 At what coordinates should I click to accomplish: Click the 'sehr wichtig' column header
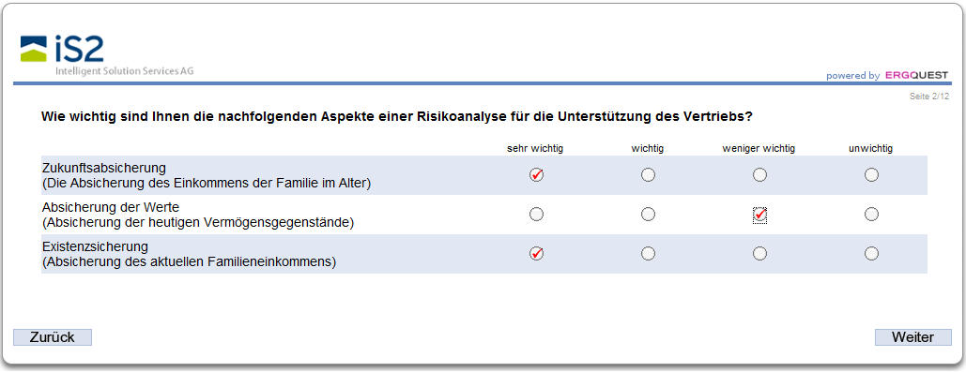[535, 148]
